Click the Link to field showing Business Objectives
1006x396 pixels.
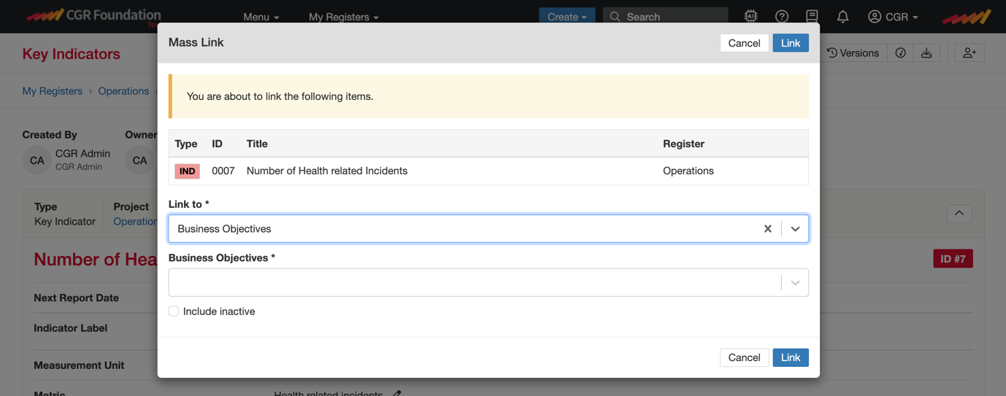488,228
